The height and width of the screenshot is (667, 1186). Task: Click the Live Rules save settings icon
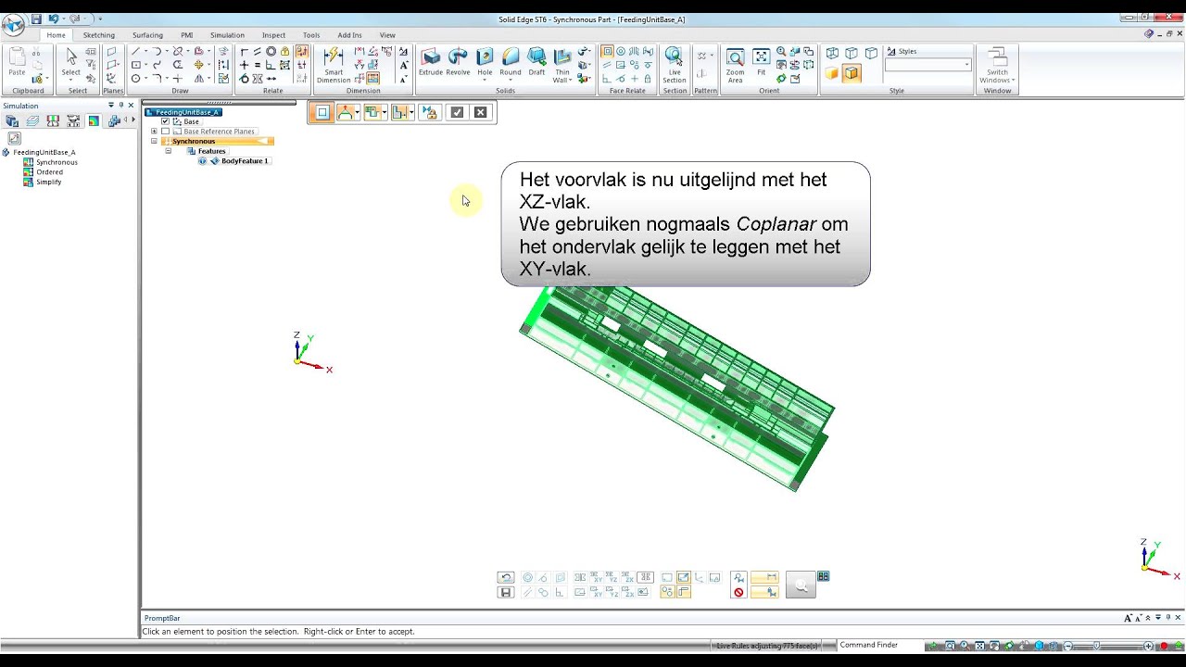[505, 592]
